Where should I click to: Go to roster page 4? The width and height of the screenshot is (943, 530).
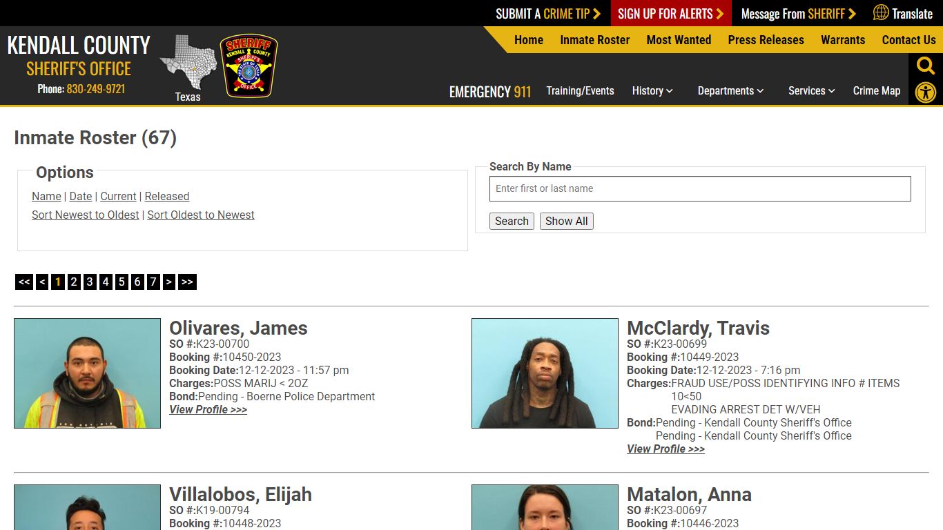tap(106, 282)
